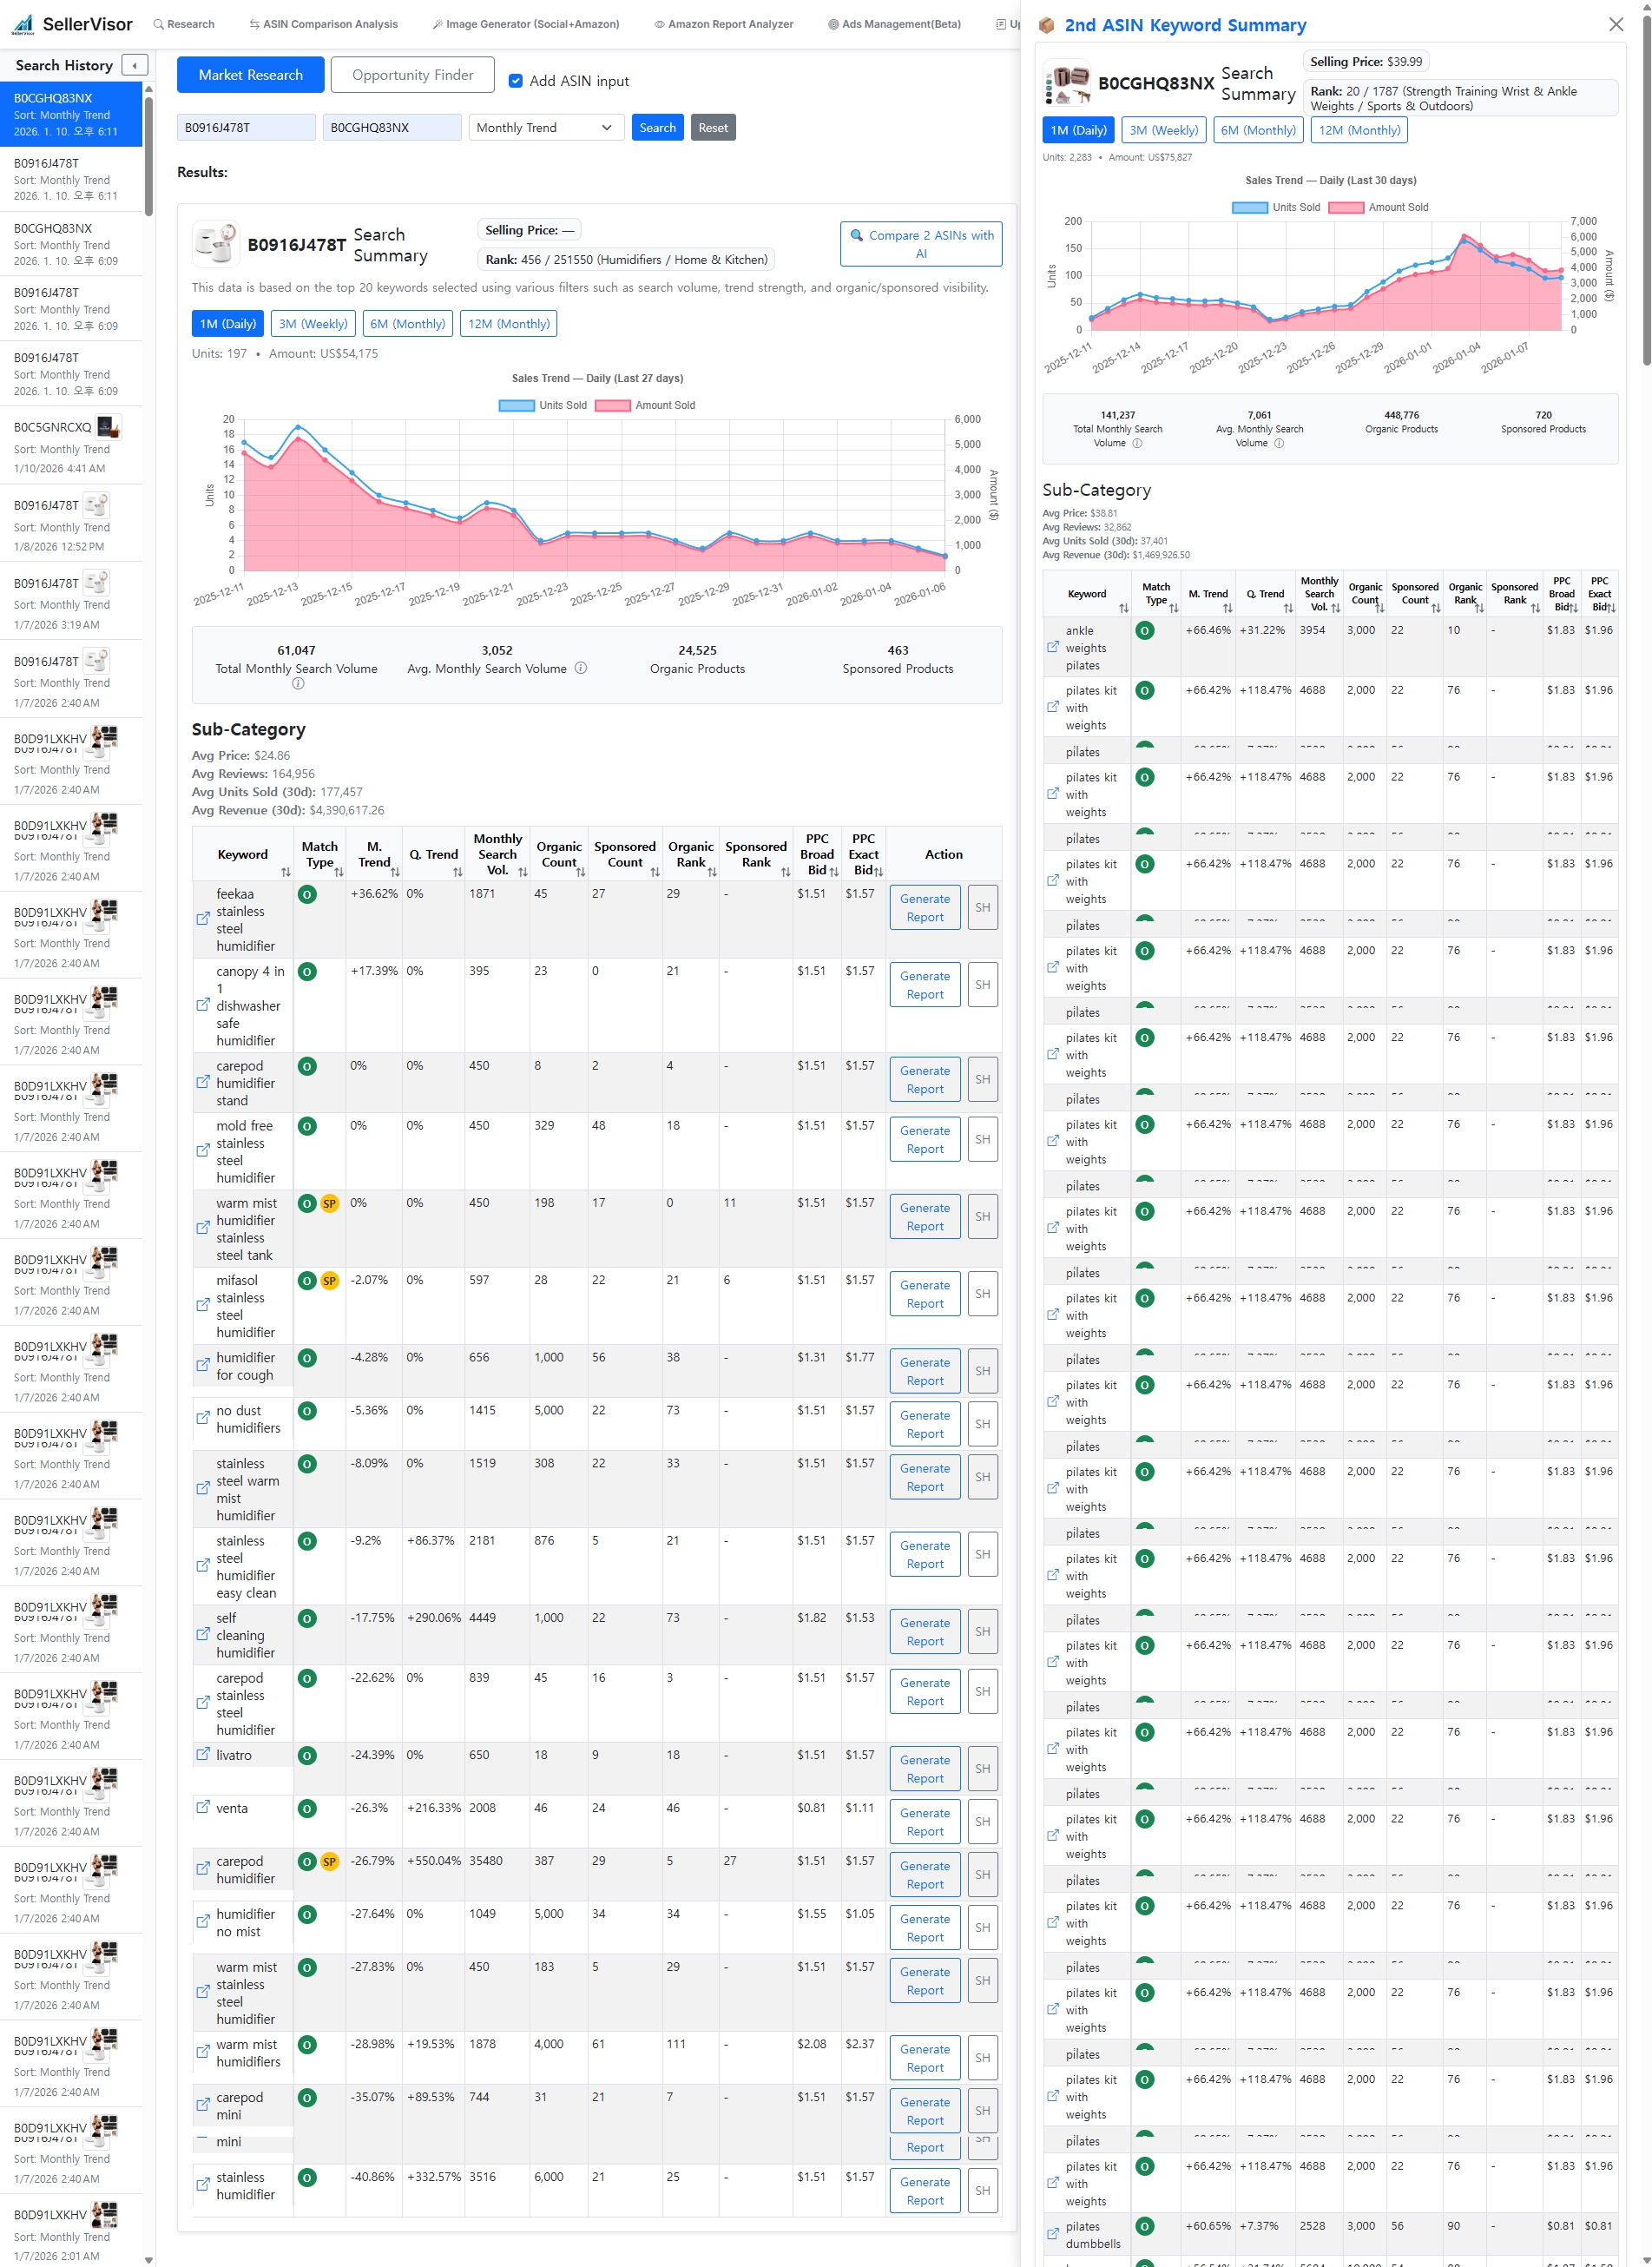
Task: Collapse the Search History sidebar
Action: (133, 64)
